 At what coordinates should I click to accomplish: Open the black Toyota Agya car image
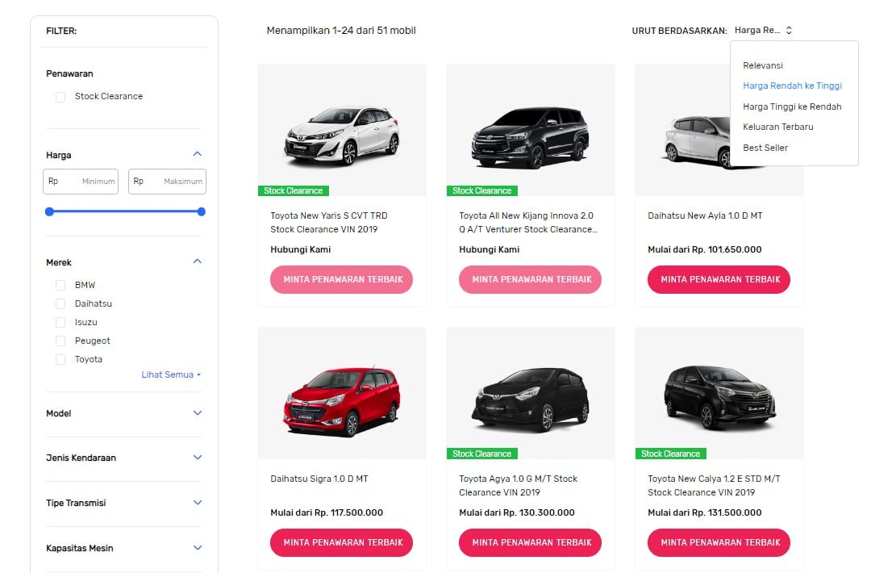click(531, 399)
